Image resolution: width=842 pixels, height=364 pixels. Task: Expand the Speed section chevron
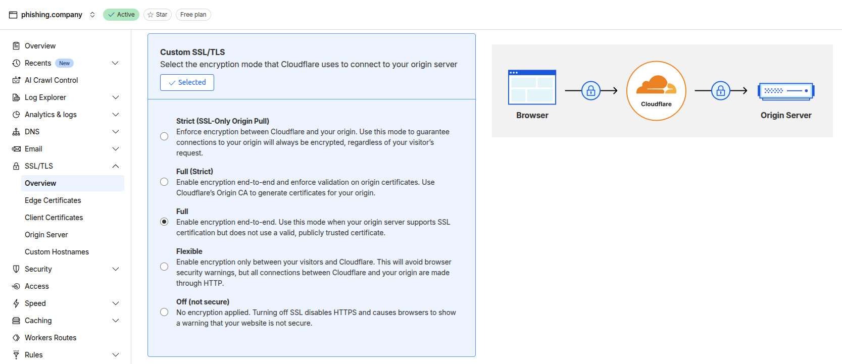point(115,303)
